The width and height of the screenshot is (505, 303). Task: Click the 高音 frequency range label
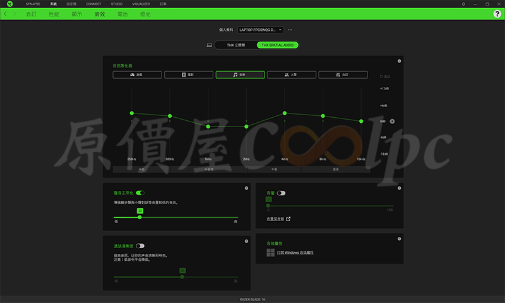click(x=336, y=169)
